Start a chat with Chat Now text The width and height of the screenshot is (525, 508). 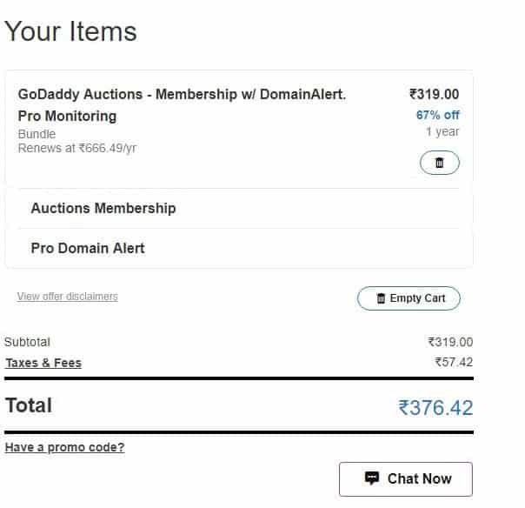[x=420, y=478]
